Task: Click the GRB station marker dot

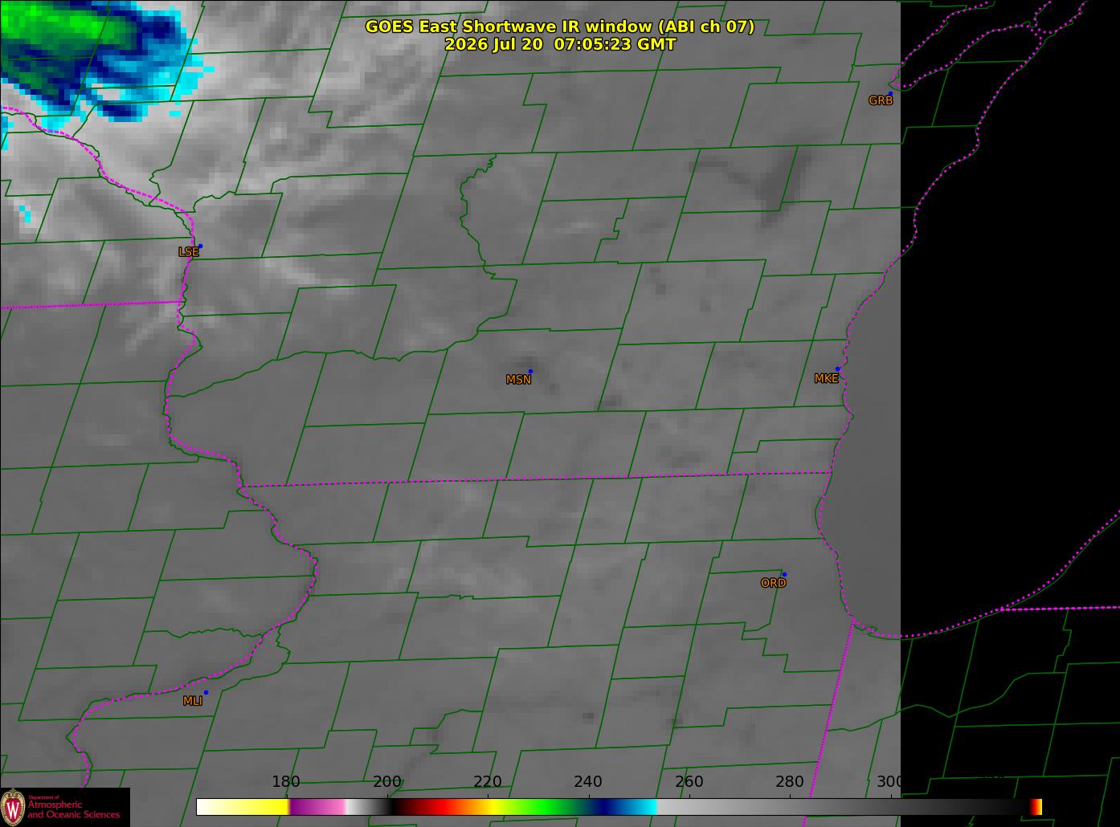Action: (890, 94)
